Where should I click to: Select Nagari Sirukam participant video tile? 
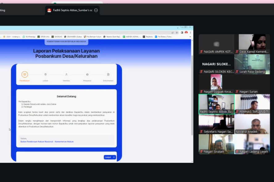tap(216, 144)
